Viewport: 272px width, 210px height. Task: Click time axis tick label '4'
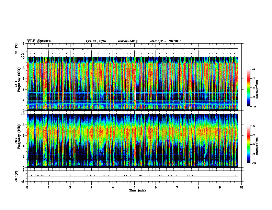click(113, 187)
